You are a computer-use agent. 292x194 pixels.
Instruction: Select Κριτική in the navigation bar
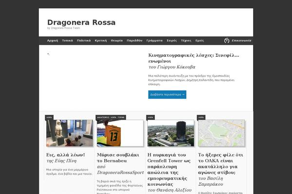101,40
